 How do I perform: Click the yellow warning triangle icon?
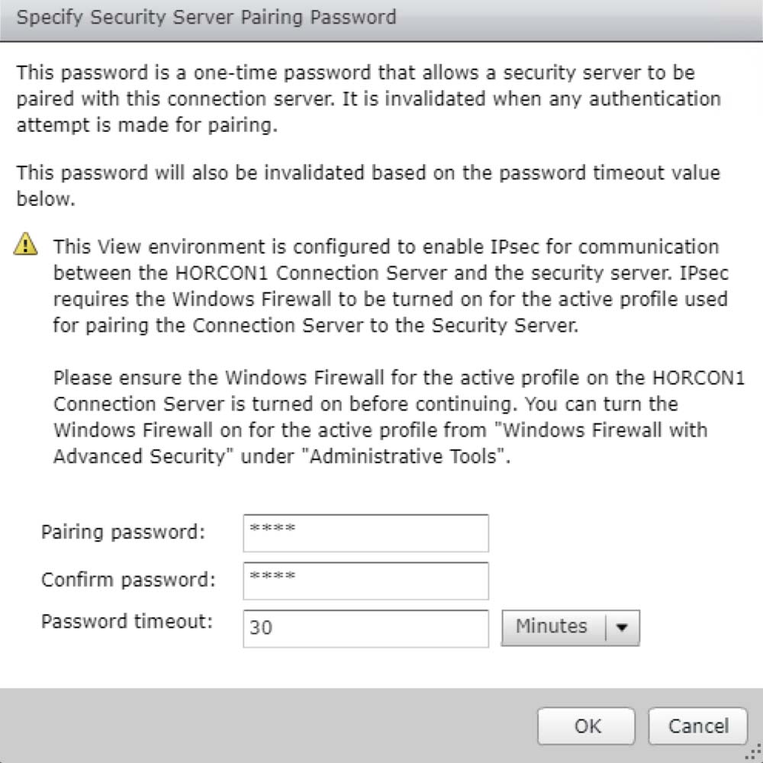27,245
